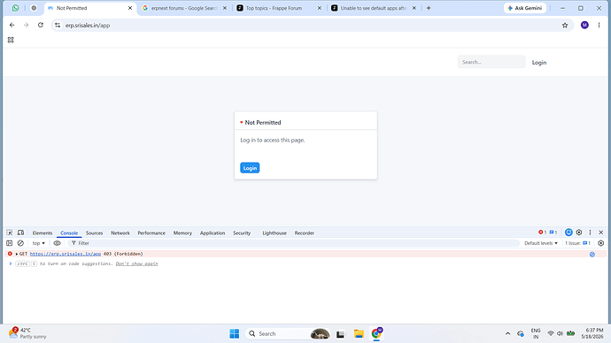Click the Login link in page header
Viewport: 611px width, 343px height.
coord(539,63)
